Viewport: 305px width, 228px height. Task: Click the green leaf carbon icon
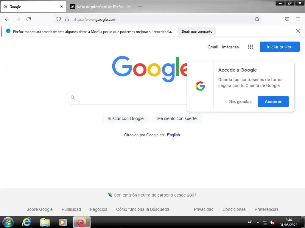(x=110, y=195)
